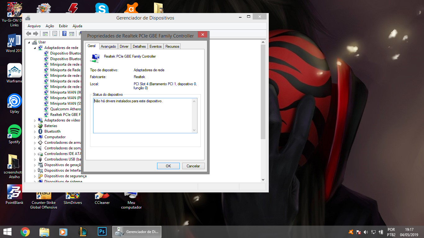Expand the Baterias category
The width and height of the screenshot is (424, 238).
coord(35,126)
